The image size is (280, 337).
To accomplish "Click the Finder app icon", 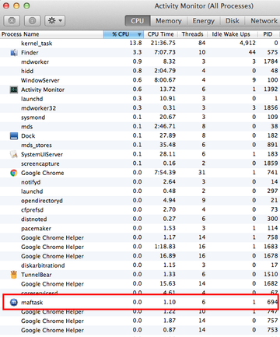I will click(14, 53).
